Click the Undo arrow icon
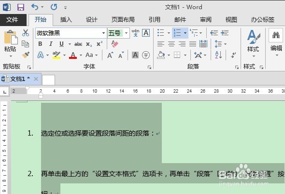 pos(34,7)
